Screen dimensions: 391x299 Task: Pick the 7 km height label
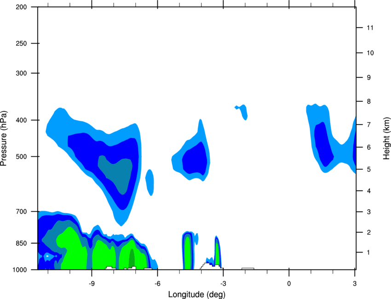click(369, 125)
